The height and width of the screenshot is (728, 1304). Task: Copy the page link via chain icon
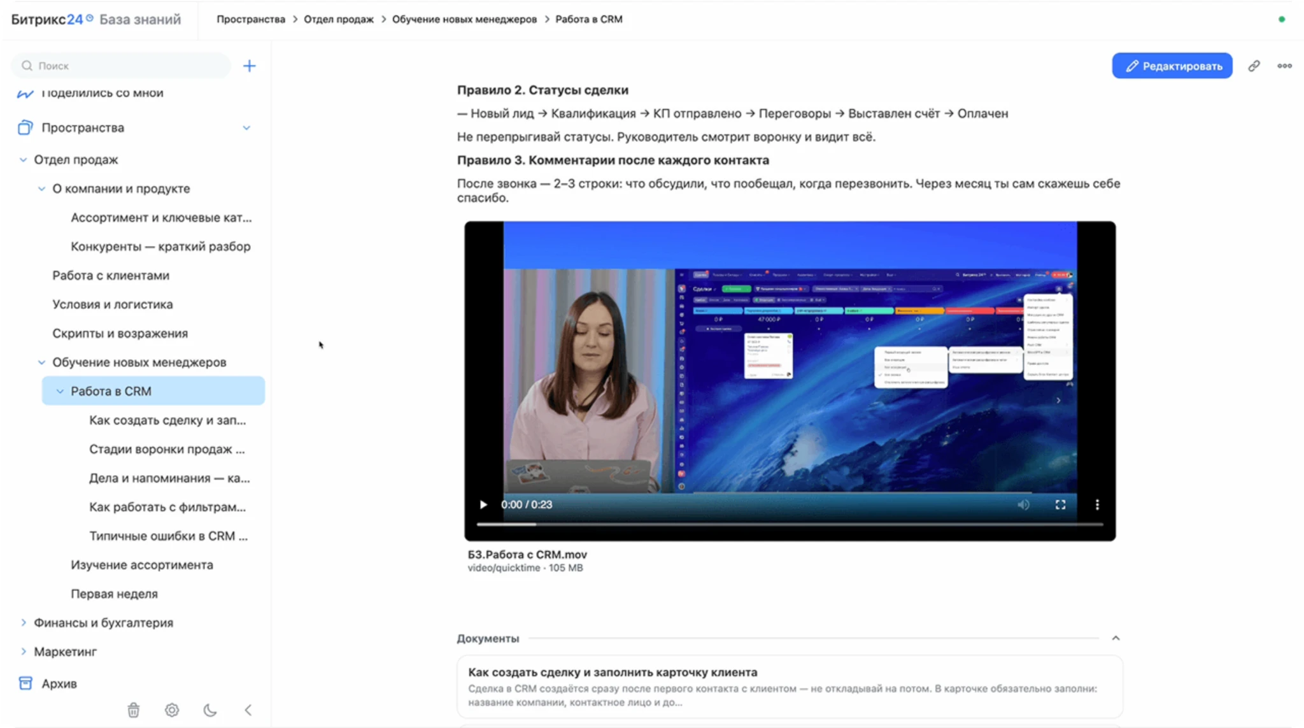pos(1254,66)
